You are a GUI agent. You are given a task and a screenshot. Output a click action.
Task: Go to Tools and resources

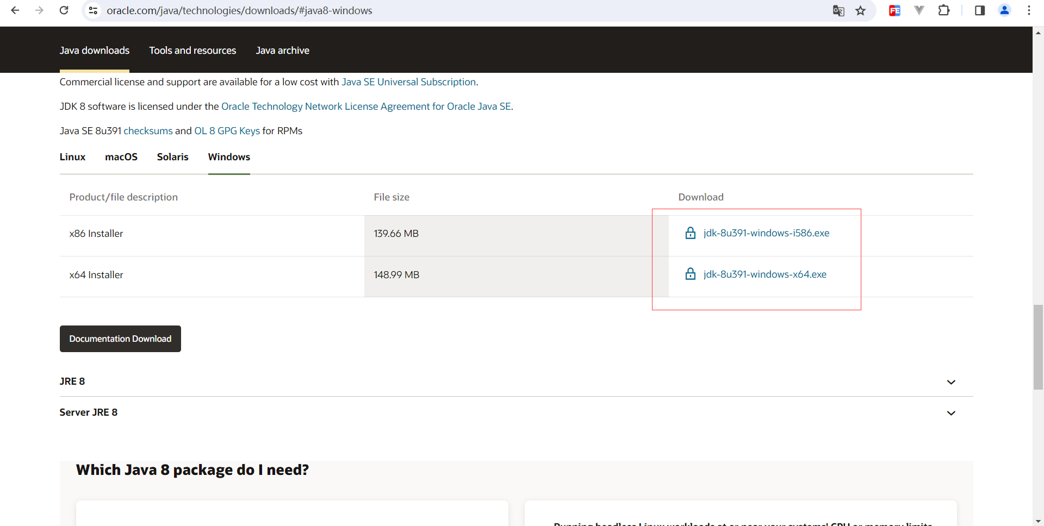pos(192,51)
